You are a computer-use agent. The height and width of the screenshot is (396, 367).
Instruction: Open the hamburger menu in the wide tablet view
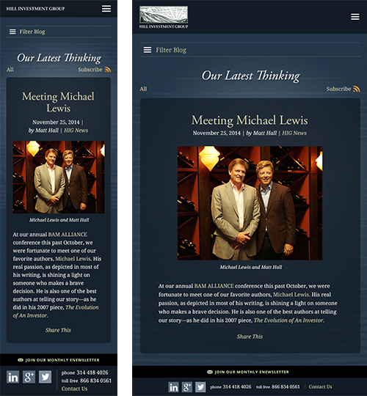point(355,17)
